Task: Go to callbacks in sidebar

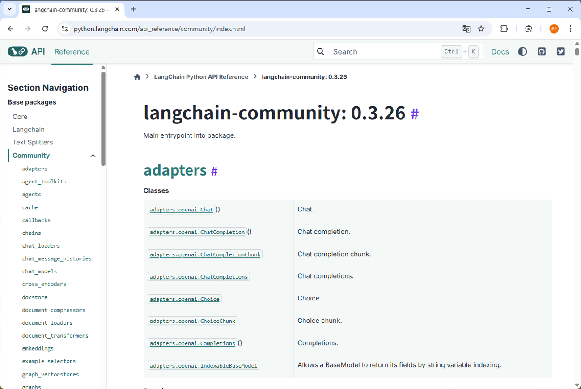Action: 36,220
